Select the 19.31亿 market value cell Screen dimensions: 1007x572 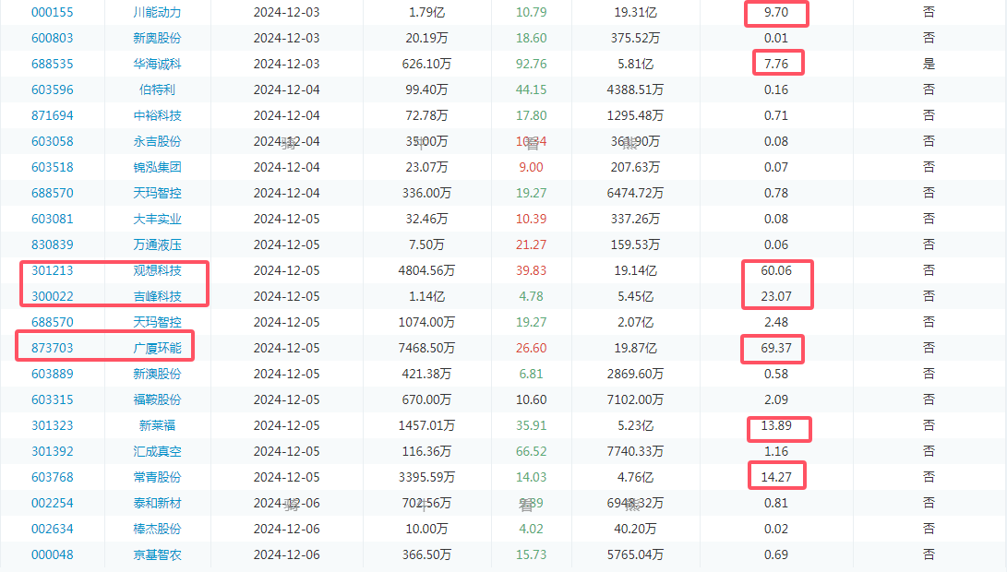(x=634, y=12)
